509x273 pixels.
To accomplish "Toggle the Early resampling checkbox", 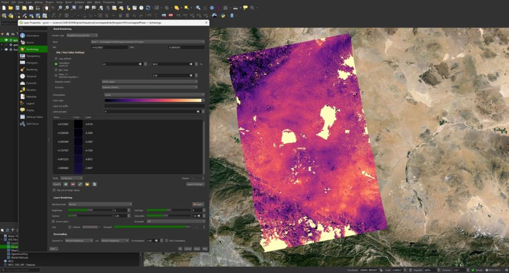I will coord(166,240).
